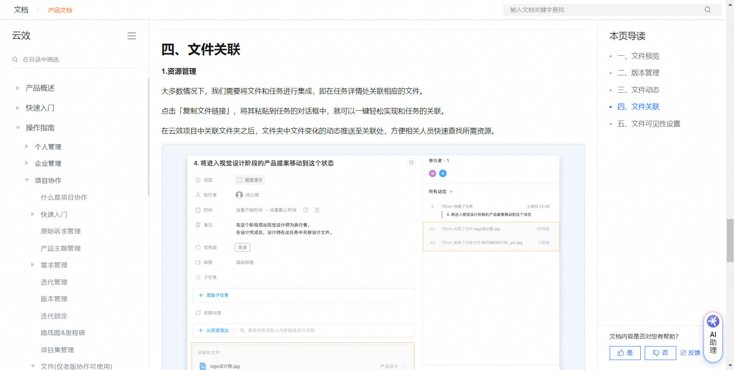Click the sidebar scrollbar thumb
This screenshot has height=370, width=734.
click(x=148, y=137)
